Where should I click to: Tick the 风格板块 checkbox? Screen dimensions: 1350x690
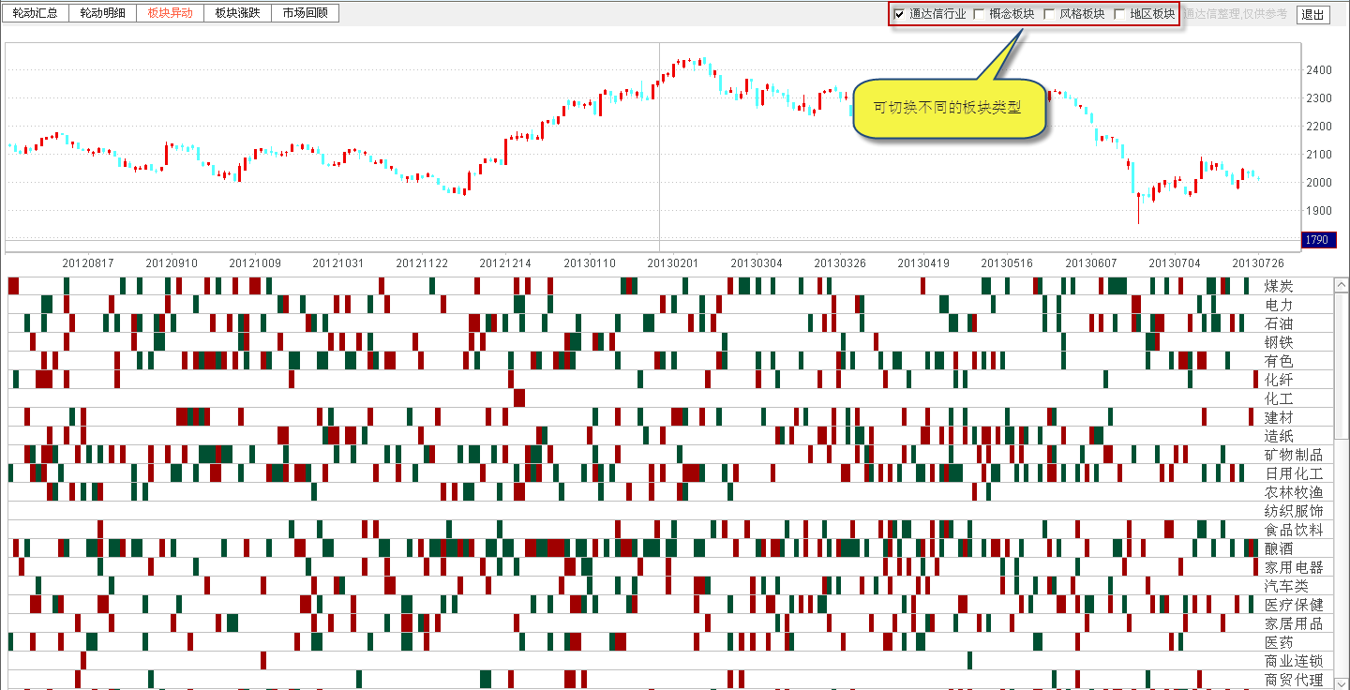click(x=1050, y=14)
